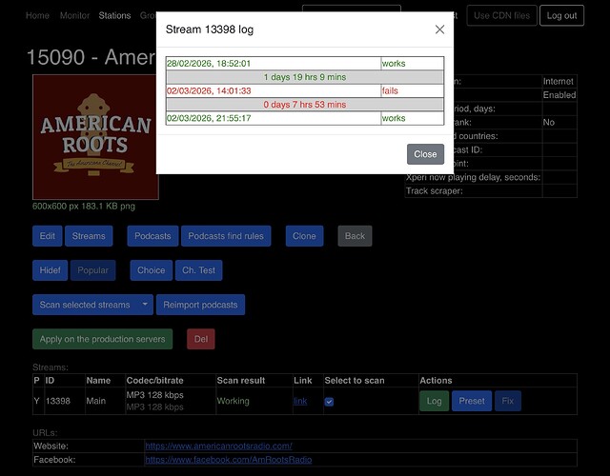Click the 'Internet' value in info table
The height and width of the screenshot is (476, 610).
pyautogui.click(x=559, y=82)
